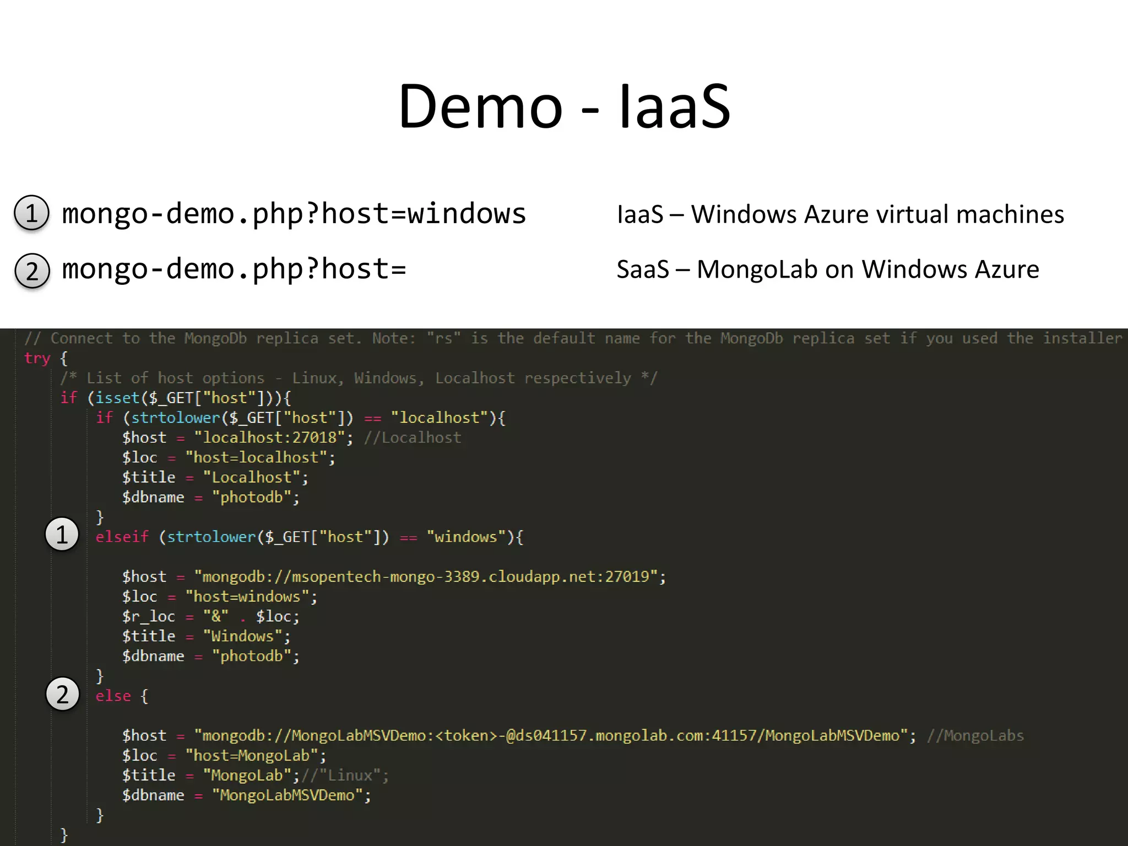Click 'mongo-demo.php?host=windows' URL text

click(294, 214)
